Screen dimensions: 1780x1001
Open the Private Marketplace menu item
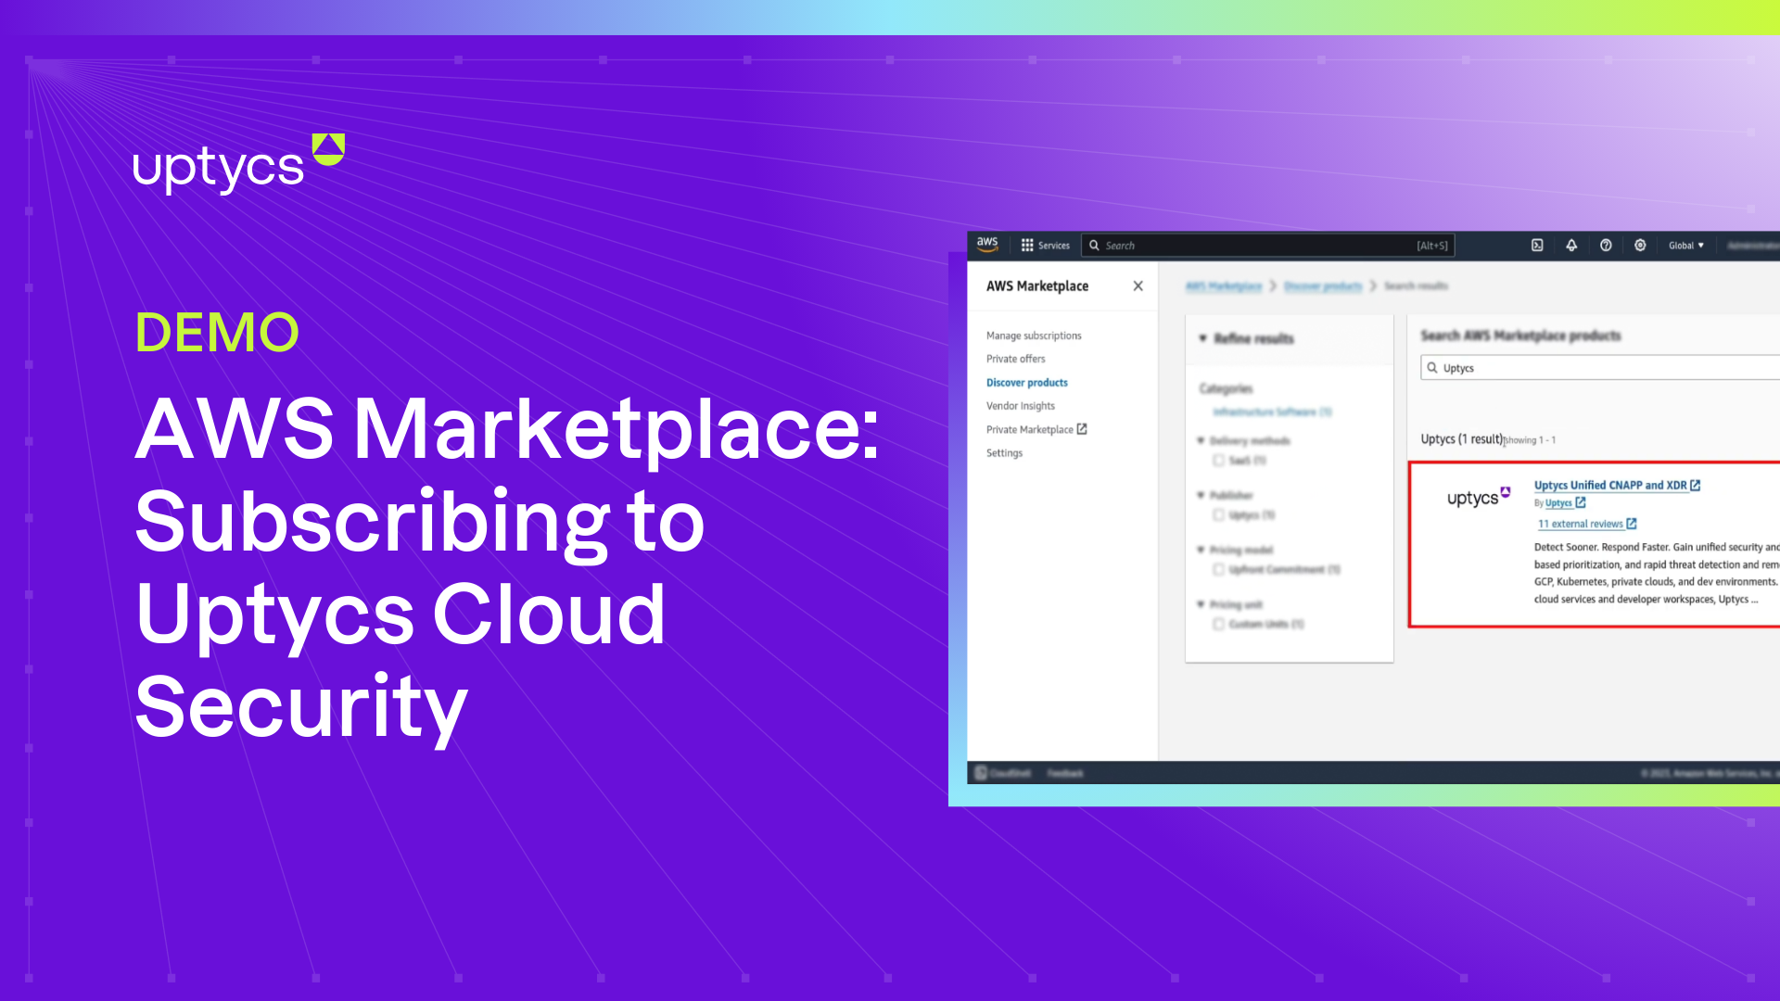pos(1031,429)
